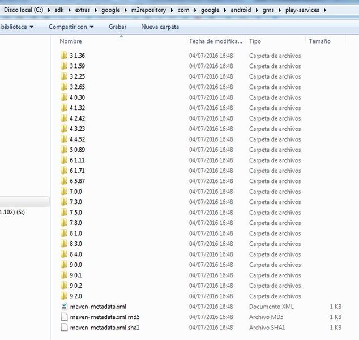Click the 4.4.52 folder icon
Screen dimensions: 359x340
click(64, 139)
